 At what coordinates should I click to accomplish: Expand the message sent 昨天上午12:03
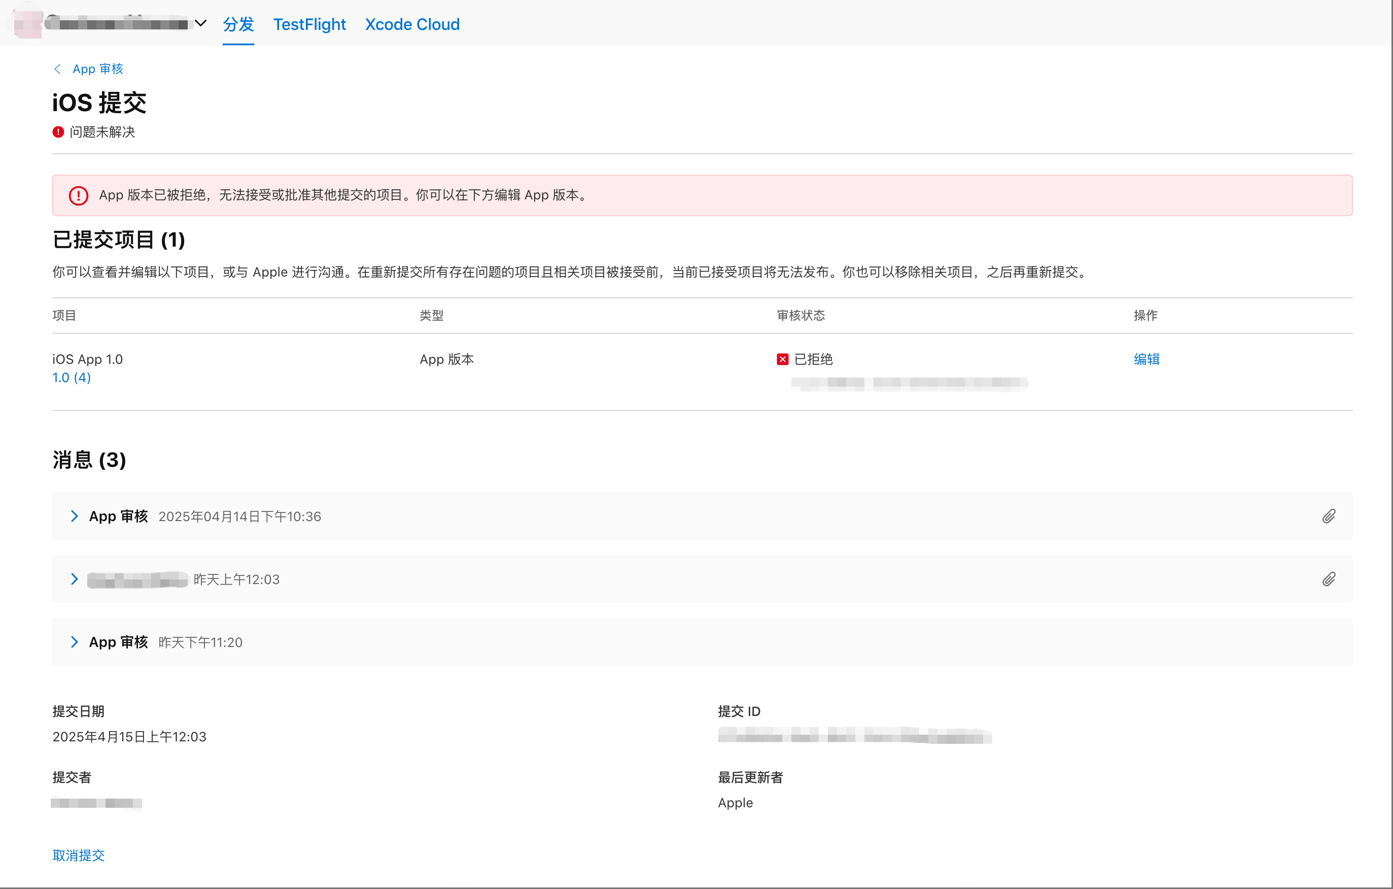coord(74,579)
